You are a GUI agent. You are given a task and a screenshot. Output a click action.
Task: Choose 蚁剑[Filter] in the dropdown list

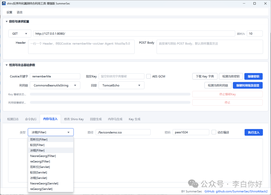pos(51,145)
